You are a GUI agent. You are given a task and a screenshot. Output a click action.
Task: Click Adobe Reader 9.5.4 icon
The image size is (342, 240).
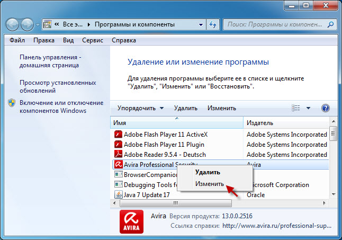[x=118, y=154]
